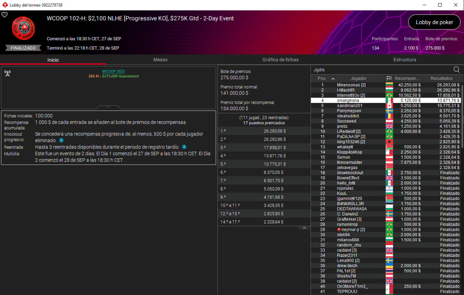Click Fichas iniciales value 100.000

click(44, 116)
